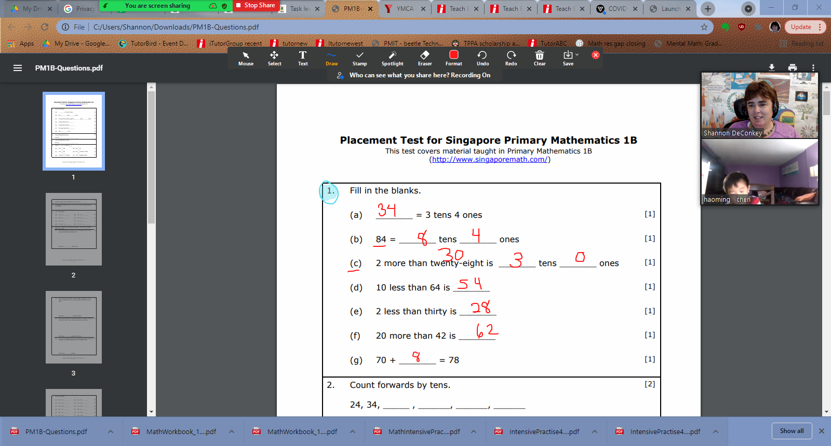Click the address bar URL

point(176,27)
